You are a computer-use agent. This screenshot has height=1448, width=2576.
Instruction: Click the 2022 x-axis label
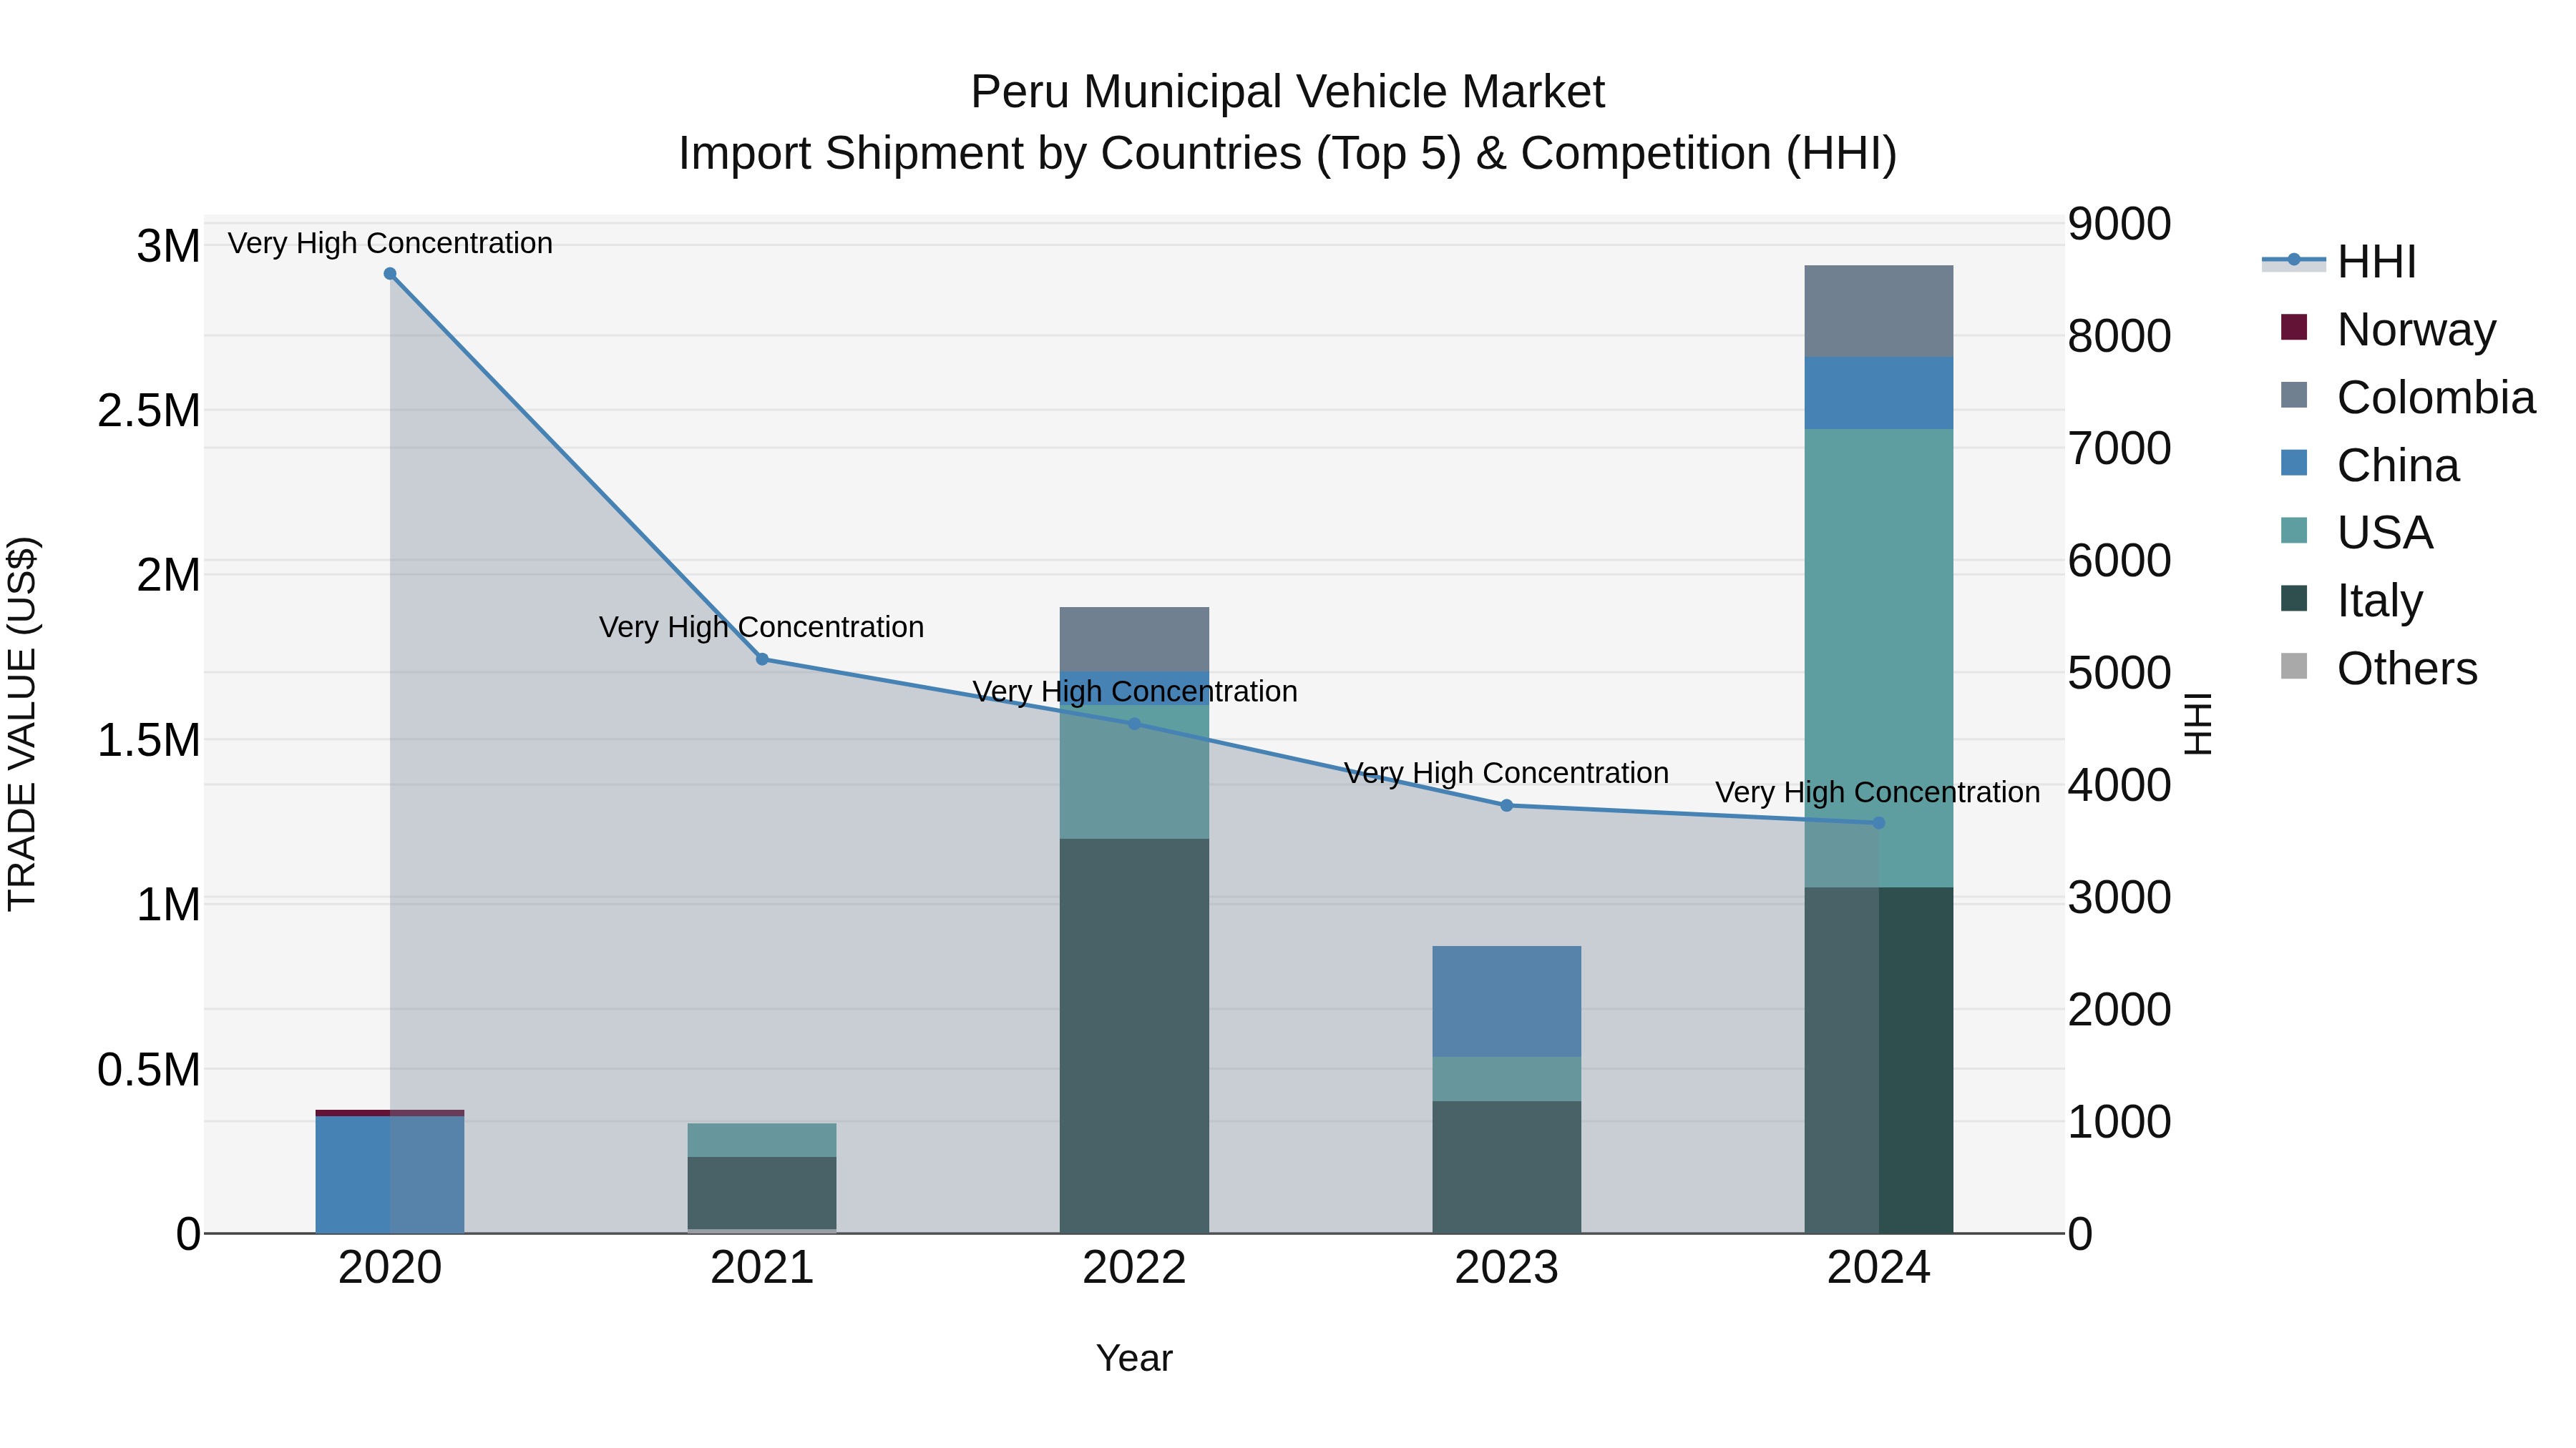pos(1134,1268)
